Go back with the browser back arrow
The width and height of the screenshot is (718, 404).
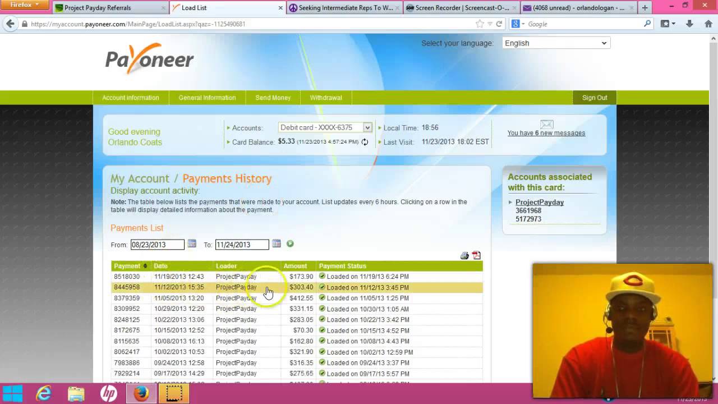pyautogui.click(x=10, y=24)
